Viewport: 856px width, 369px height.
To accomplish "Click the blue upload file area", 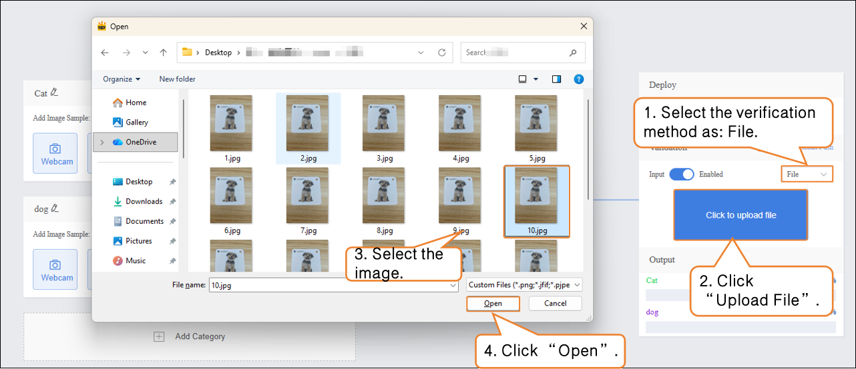I will (x=740, y=215).
